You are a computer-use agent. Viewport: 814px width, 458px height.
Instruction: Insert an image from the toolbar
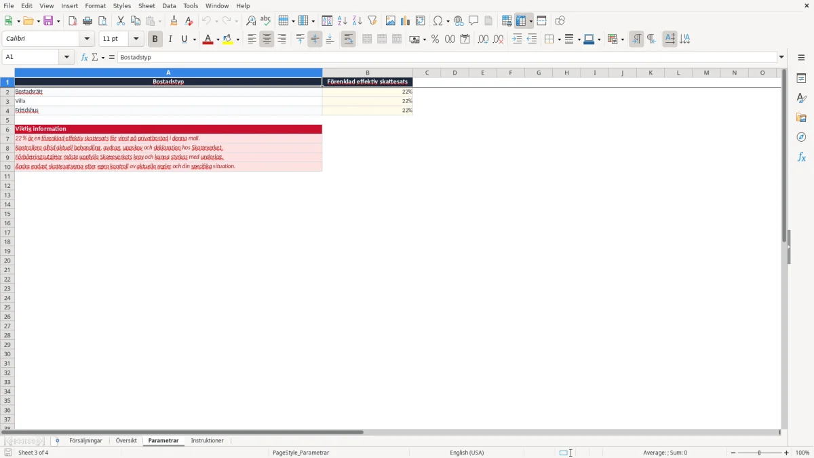(x=391, y=21)
